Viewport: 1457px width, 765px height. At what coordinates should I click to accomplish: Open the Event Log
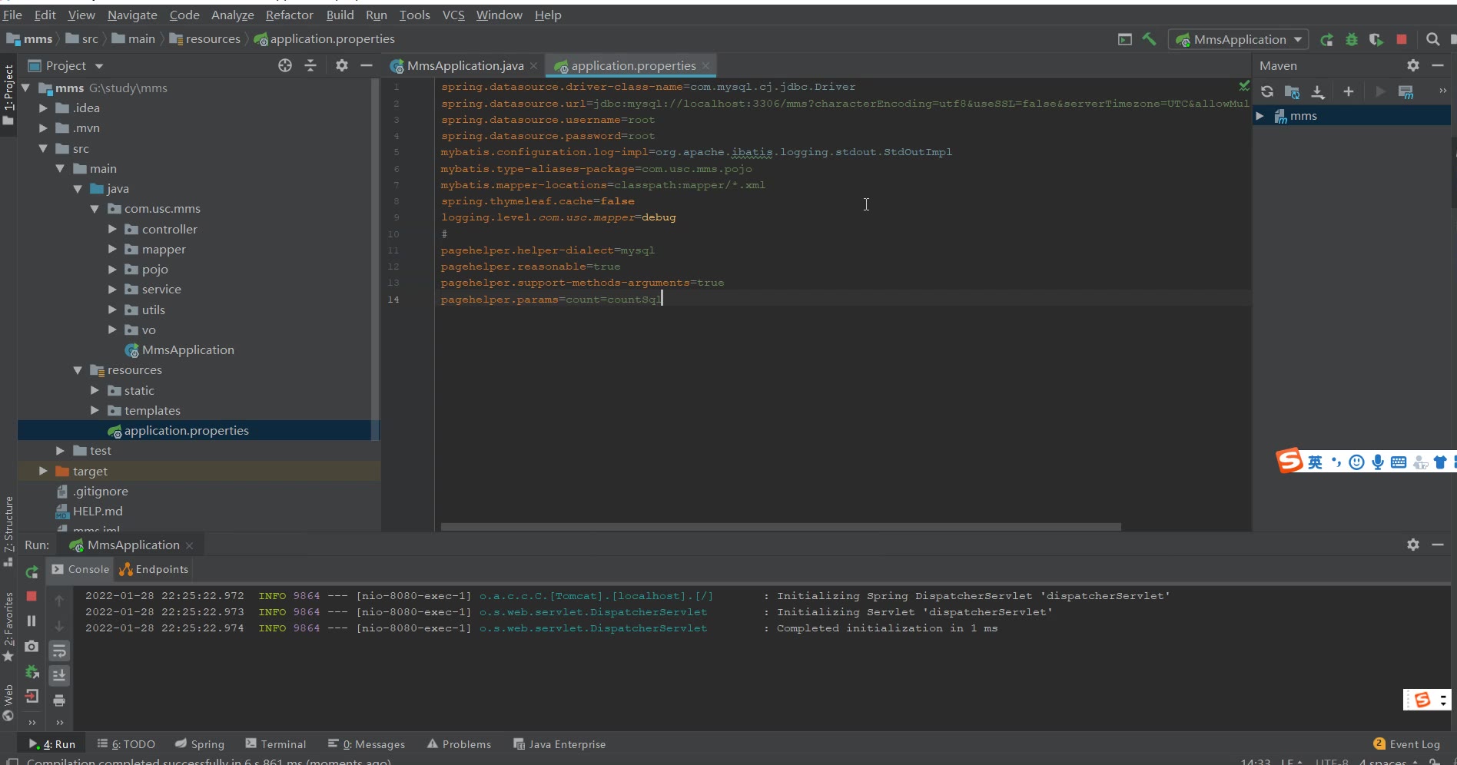point(1406,744)
